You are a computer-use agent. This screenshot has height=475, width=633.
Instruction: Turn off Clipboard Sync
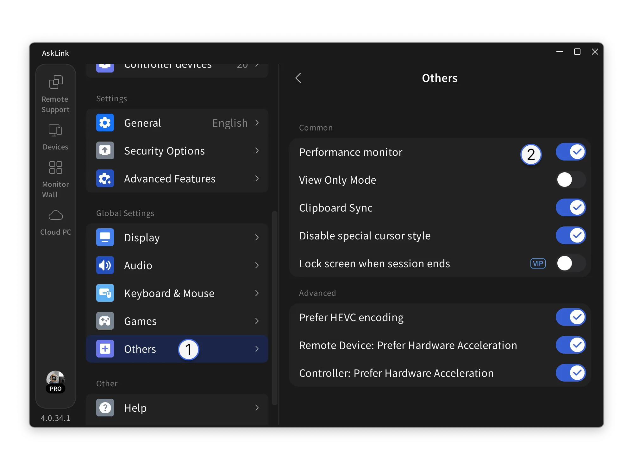tap(571, 207)
